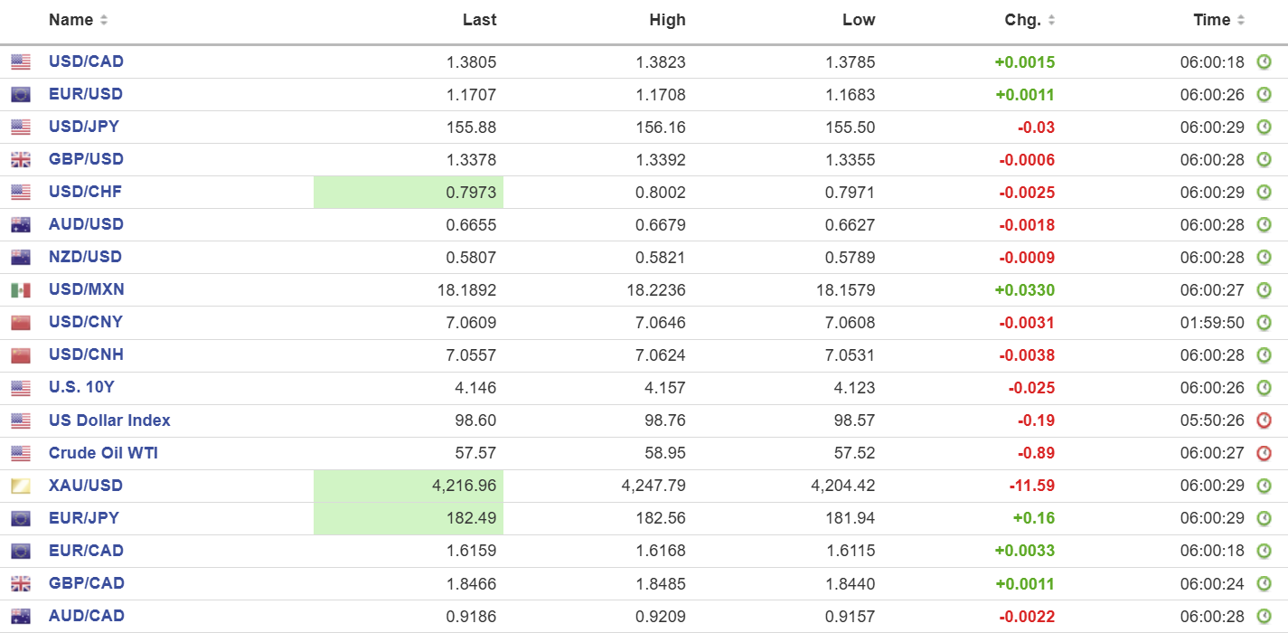The image size is (1288, 633).
Task: Click the Last column header
Action: tap(479, 20)
